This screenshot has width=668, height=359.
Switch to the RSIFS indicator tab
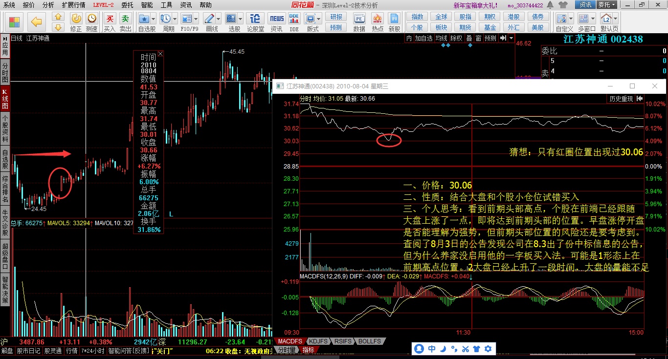(342, 341)
